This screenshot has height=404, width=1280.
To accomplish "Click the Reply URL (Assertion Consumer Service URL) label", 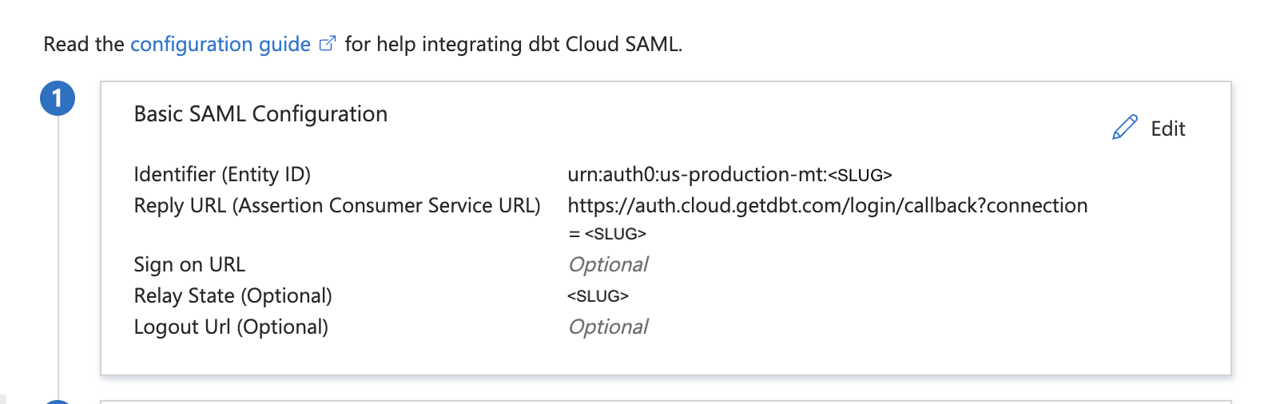I will (x=336, y=205).
